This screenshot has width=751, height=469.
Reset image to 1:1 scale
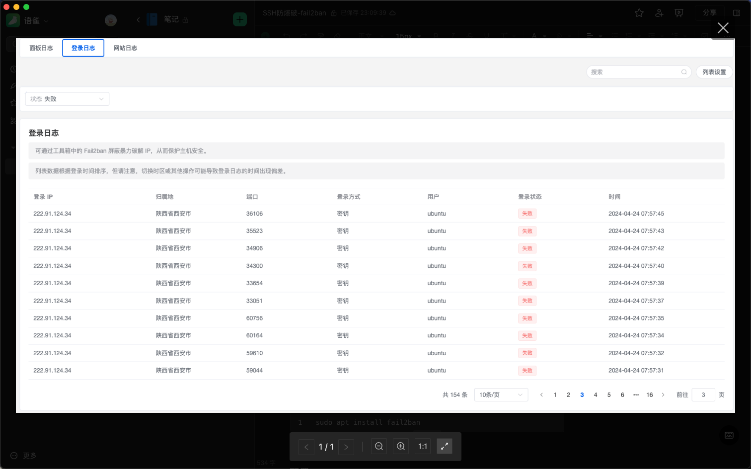coord(423,446)
